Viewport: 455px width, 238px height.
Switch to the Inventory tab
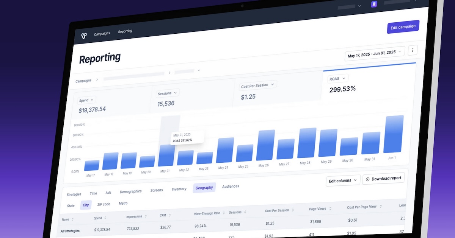click(179, 189)
